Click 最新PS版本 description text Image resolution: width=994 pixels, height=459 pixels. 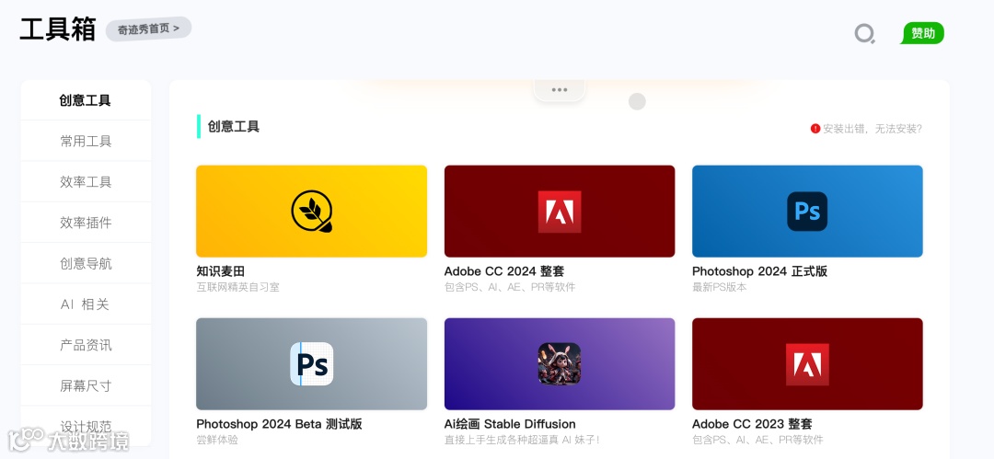click(x=720, y=287)
